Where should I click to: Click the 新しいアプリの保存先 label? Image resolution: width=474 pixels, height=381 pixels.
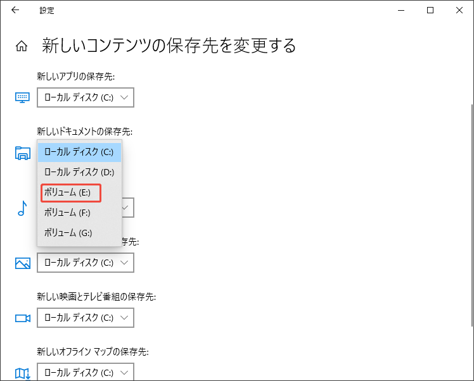click(x=76, y=77)
